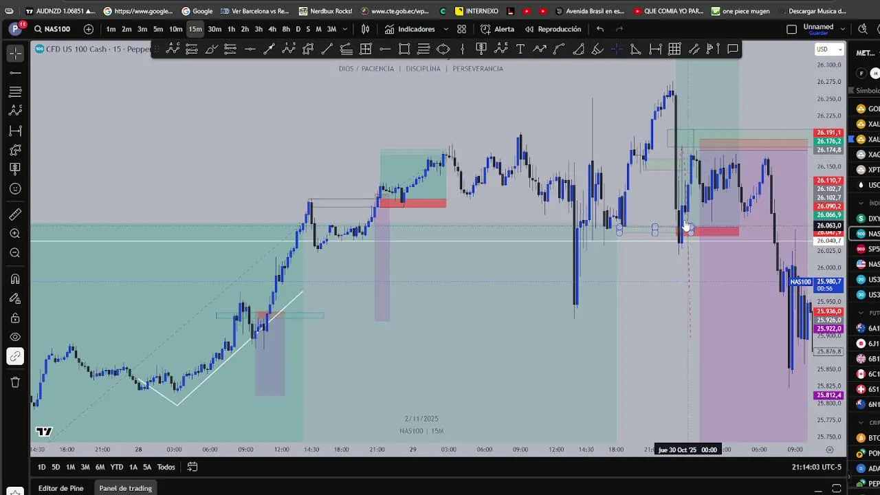Click the fullscreen layout rectangle icon
The width and height of the screenshot is (880, 495).
791,29
